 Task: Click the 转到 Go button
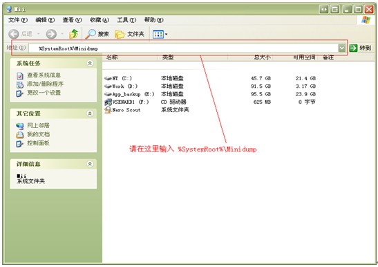pyautogui.click(x=360, y=48)
